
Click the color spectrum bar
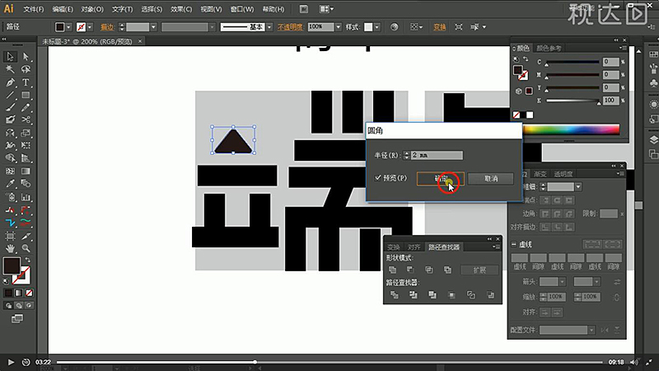[571, 129]
